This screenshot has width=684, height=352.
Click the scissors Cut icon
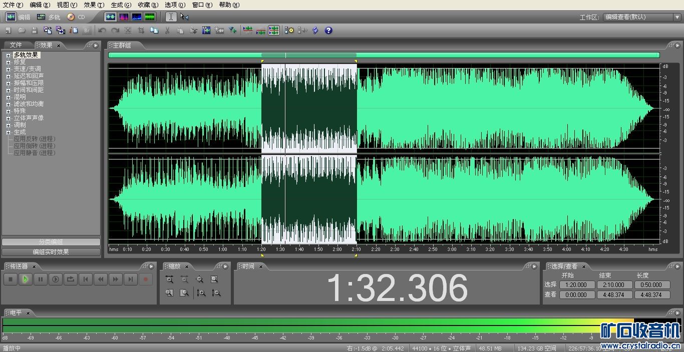pyautogui.click(x=167, y=30)
